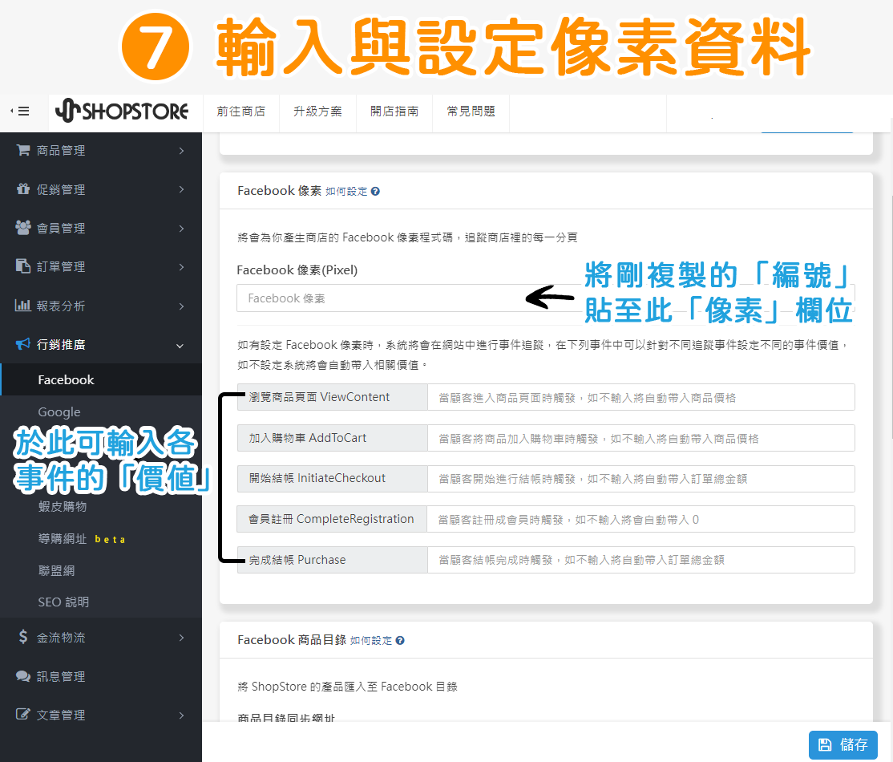Open 如何設定 link for Facebook 商品目錄
The height and width of the screenshot is (762, 893).
pos(371,641)
